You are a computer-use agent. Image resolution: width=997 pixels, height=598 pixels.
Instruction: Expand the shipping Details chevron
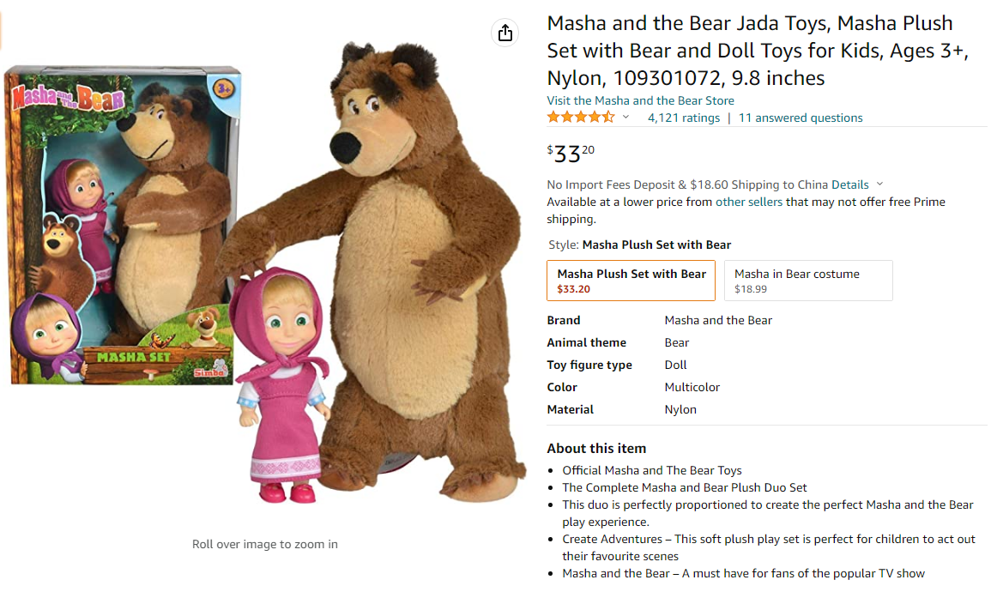(879, 184)
